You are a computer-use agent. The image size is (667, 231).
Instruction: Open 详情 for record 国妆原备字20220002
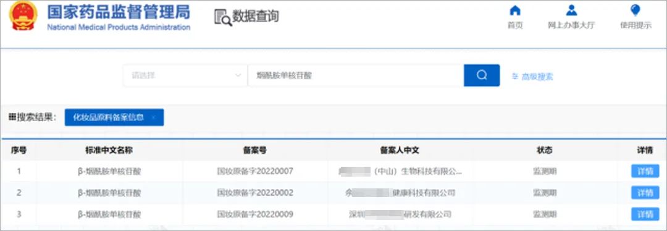point(645,193)
